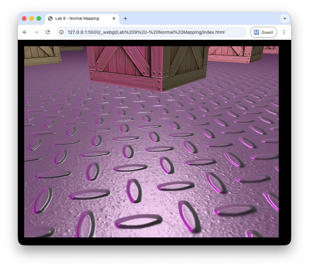Click the globe favicon on the tab
Image resolution: width=309 pixels, height=269 pixels.
(50, 18)
